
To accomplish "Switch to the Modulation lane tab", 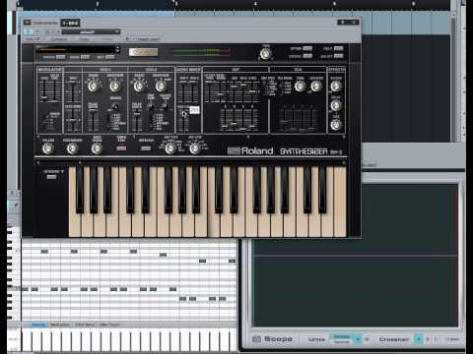I will [x=60, y=324].
